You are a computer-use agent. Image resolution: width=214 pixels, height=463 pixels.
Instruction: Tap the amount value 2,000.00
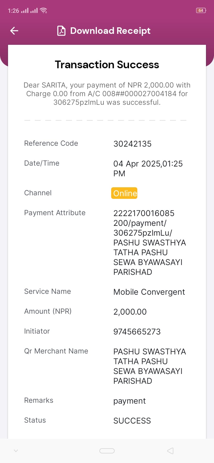(130, 312)
